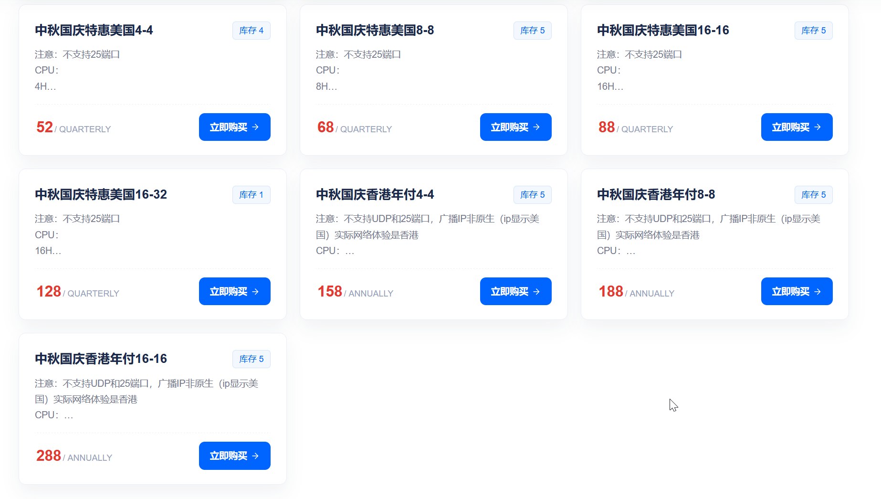Click the 库存 4 stock badge on 美国4-4
Viewport: 881px width, 499px height.
point(251,31)
